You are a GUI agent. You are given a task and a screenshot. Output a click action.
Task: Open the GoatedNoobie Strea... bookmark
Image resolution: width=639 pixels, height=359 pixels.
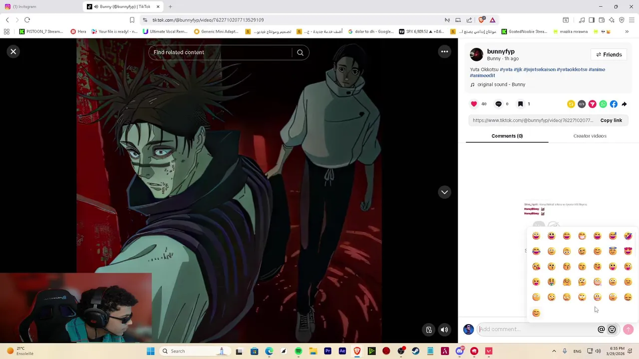(524, 31)
